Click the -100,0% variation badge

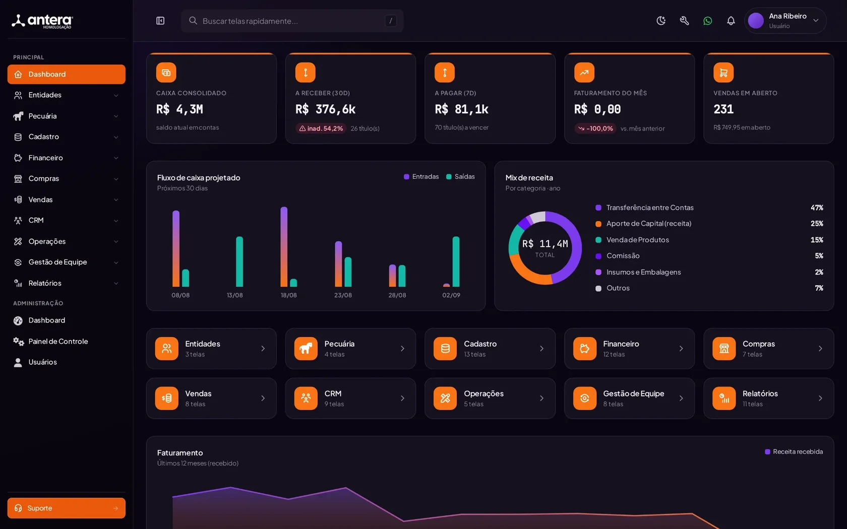(x=595, y=128)
